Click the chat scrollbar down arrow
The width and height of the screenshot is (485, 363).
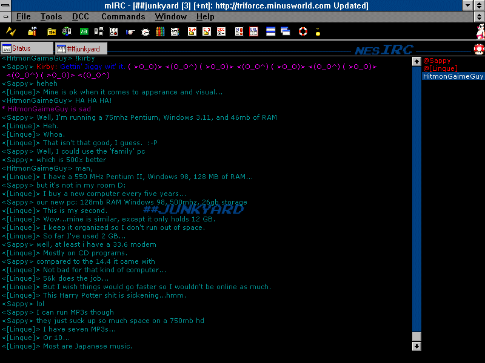416,346
